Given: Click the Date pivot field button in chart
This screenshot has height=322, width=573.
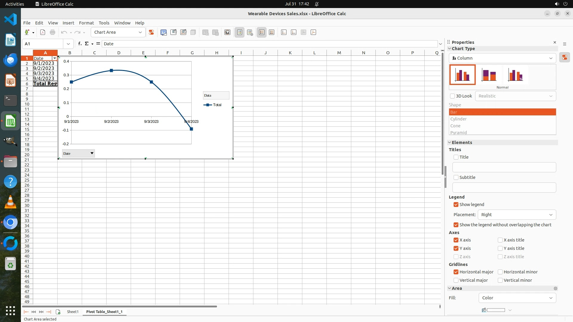Looking at the screenshot, I should 78,154.
